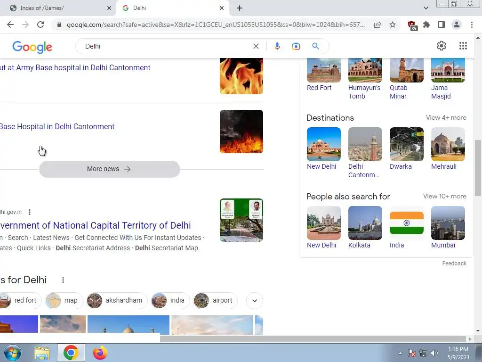Open the tab search dropdown
This screenshot has height=362, width=482.
[x=426, y=8]
